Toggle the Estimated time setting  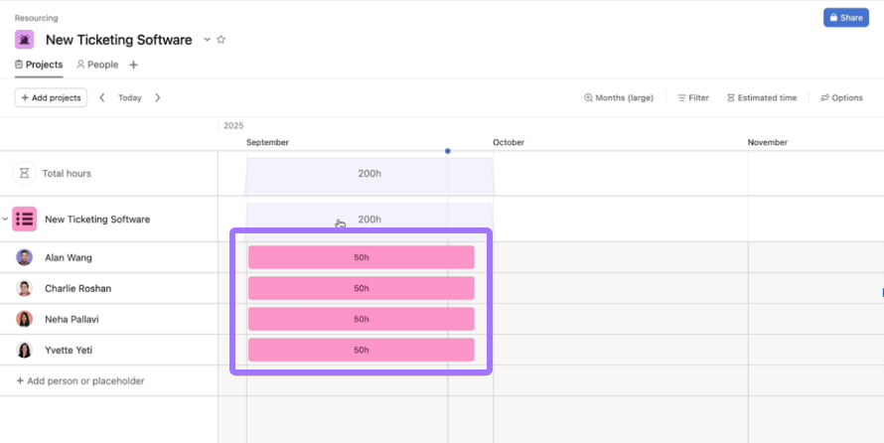[x=762, y=97]
